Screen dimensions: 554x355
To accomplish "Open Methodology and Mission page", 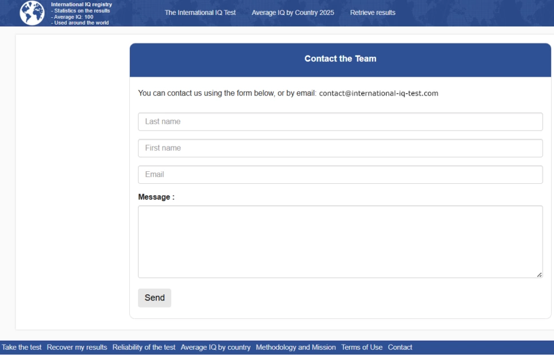I will pyautogui.click(x=295, y=348).
